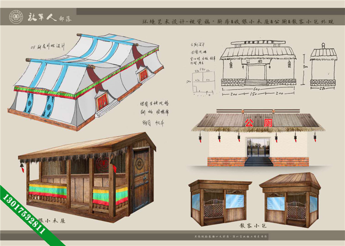Select the public toilet line sketch elevation
The height and width of the screenshot is (246, 345).
click(x=258, y=63)
